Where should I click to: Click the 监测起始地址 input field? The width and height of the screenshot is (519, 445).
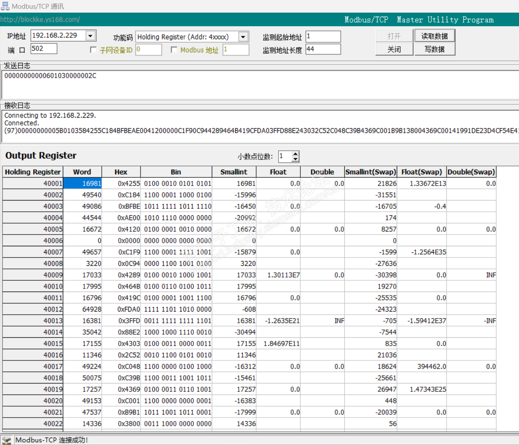[x=323, y=36]
